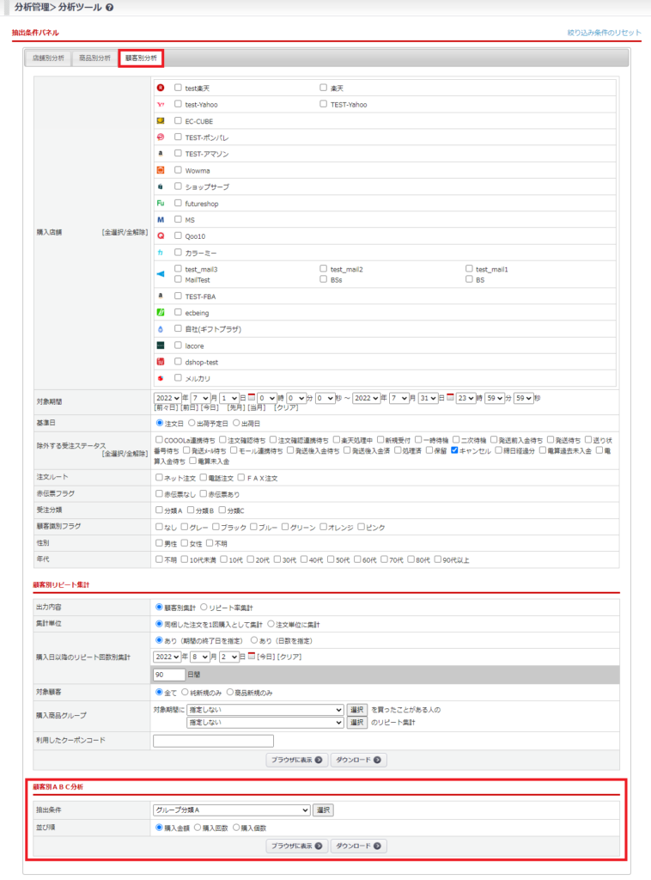The height and width of the screenshot is (880, 651).
Task: Expand the first 指定しない dropdown after 対象期間に
Action: tap(265, 709)
